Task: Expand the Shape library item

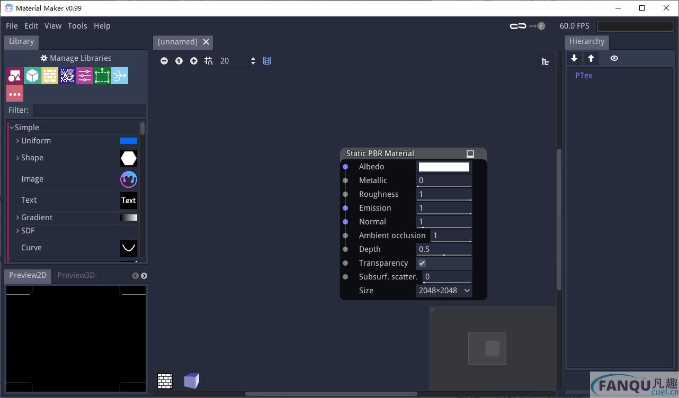Action: tap(18, 158)
